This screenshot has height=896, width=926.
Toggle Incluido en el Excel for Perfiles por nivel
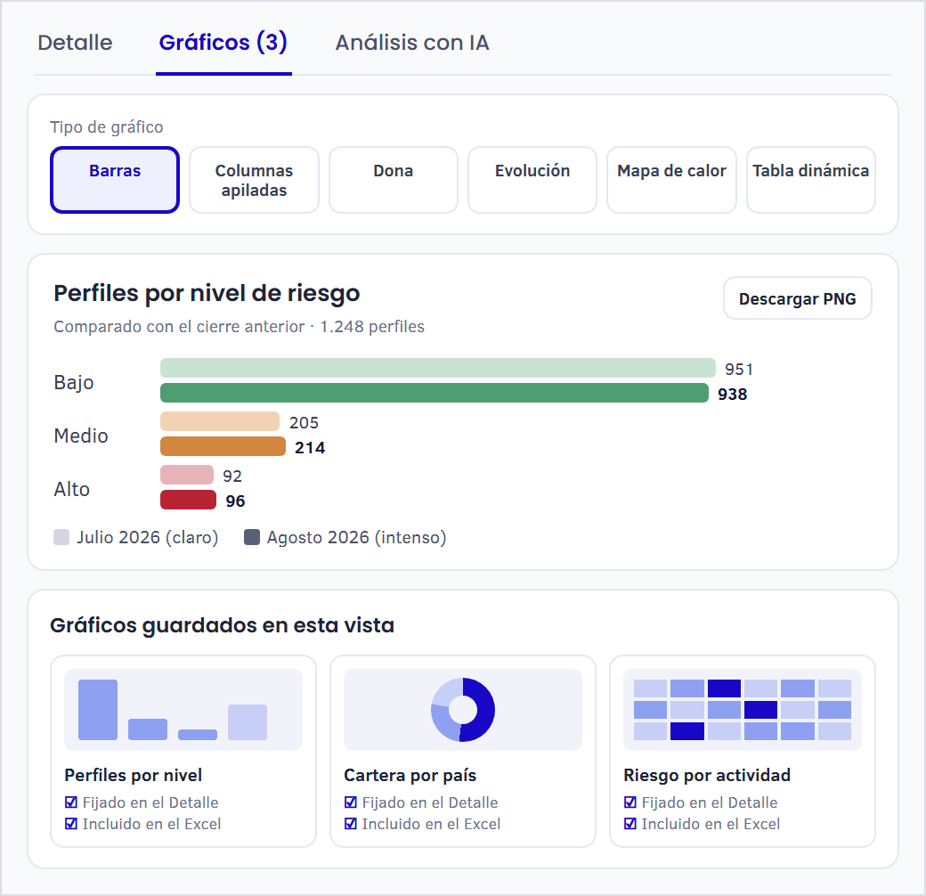pos(71,823)
